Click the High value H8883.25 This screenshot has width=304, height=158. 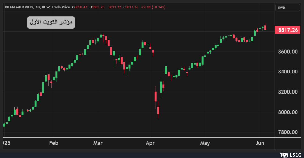[x=97, y=7]
